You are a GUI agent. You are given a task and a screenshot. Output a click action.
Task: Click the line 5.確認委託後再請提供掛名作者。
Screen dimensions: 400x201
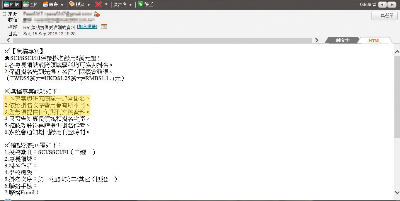pos(47,125)
